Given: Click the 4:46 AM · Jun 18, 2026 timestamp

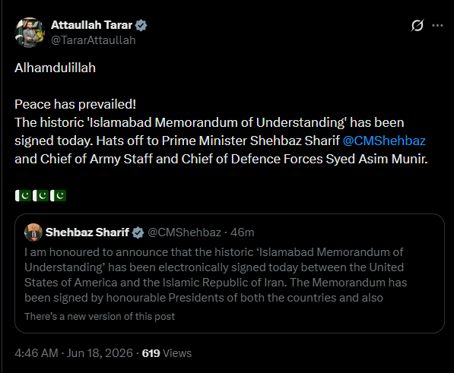Looking at the screenshot, I should click(x=74, y=353).
